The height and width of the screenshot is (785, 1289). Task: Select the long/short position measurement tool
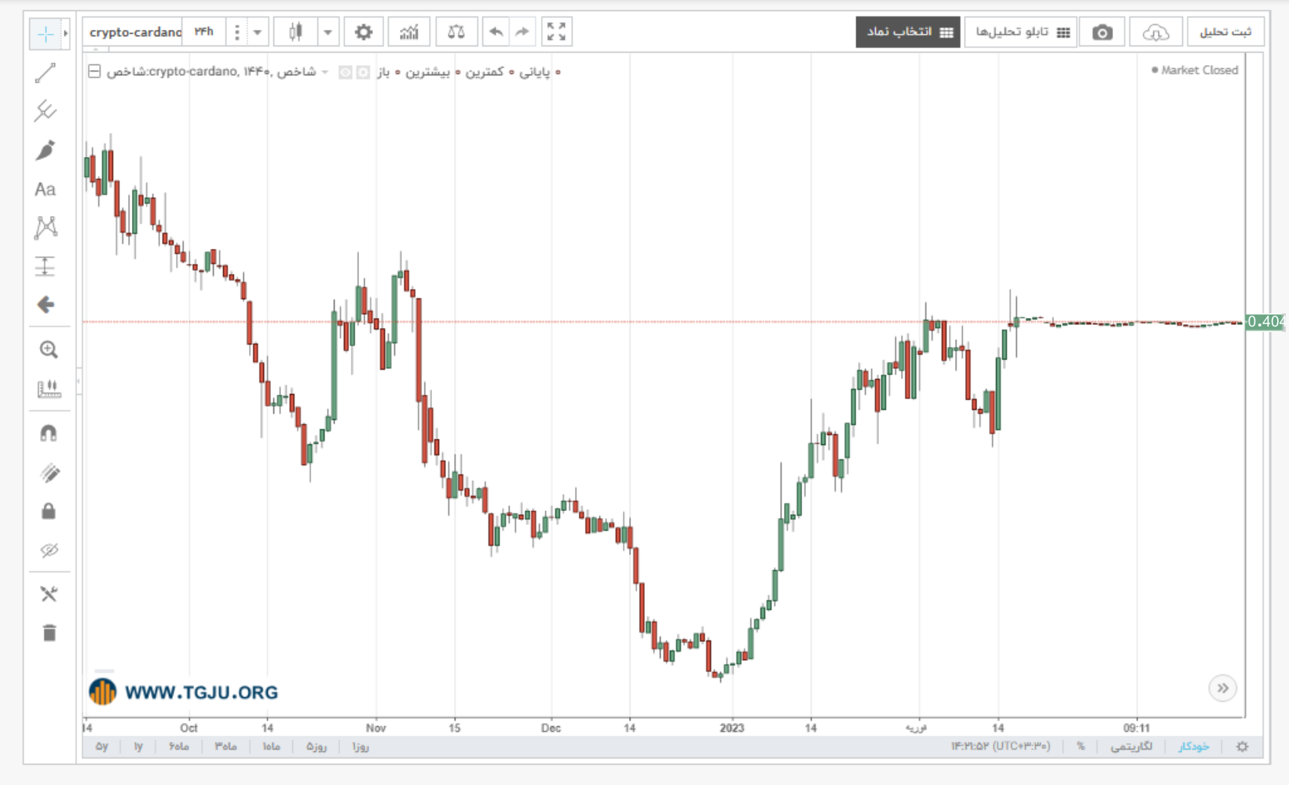point(46,266)
